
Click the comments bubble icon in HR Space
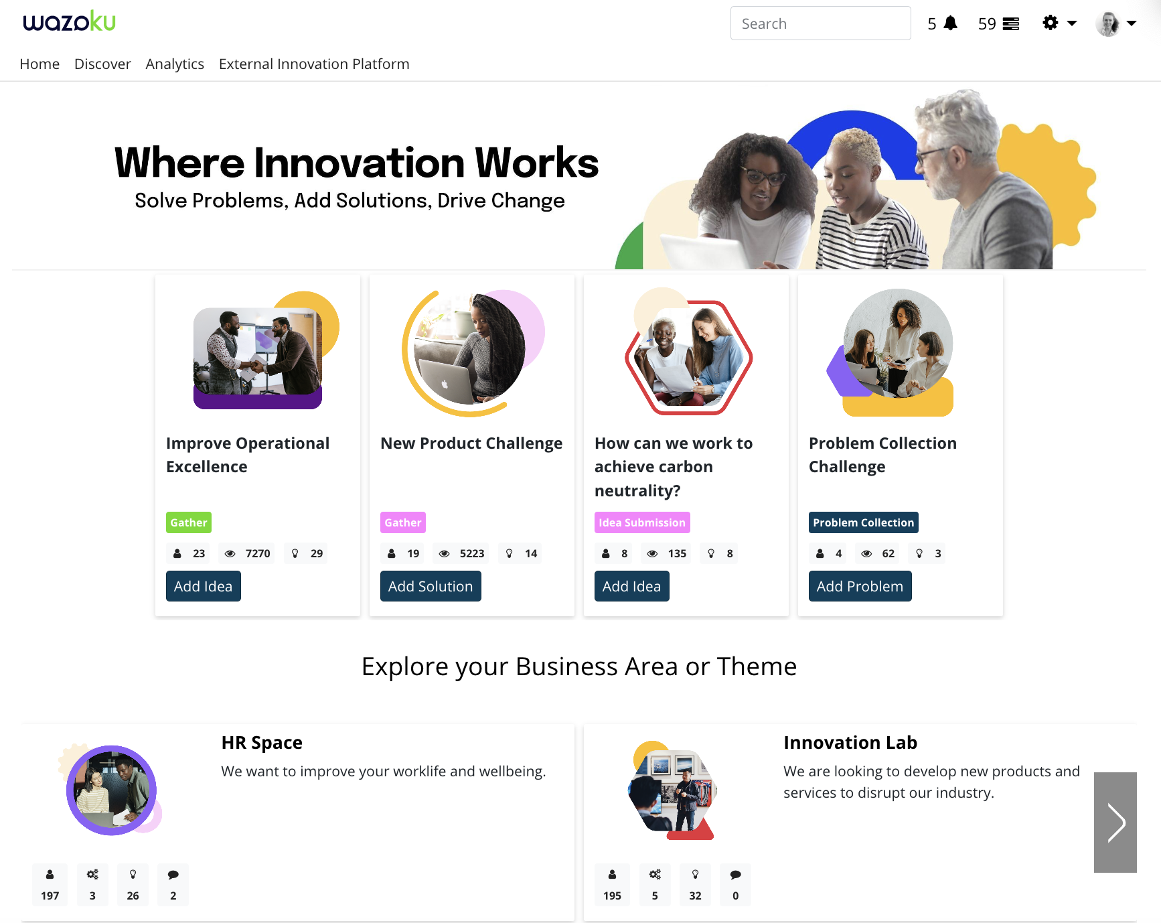click(173, 875)
